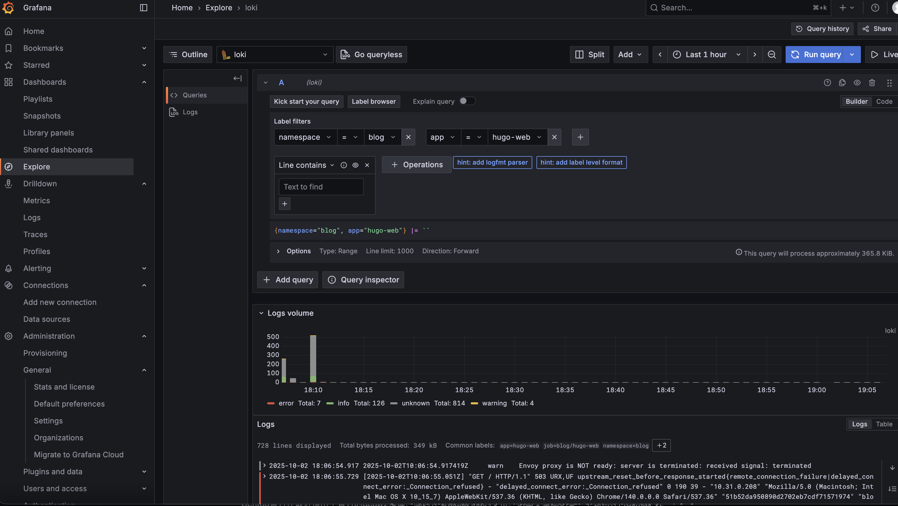The height and width of the screenshot is (506, 898).
Task: Add a new label filter plus
Action: [580, 137]
